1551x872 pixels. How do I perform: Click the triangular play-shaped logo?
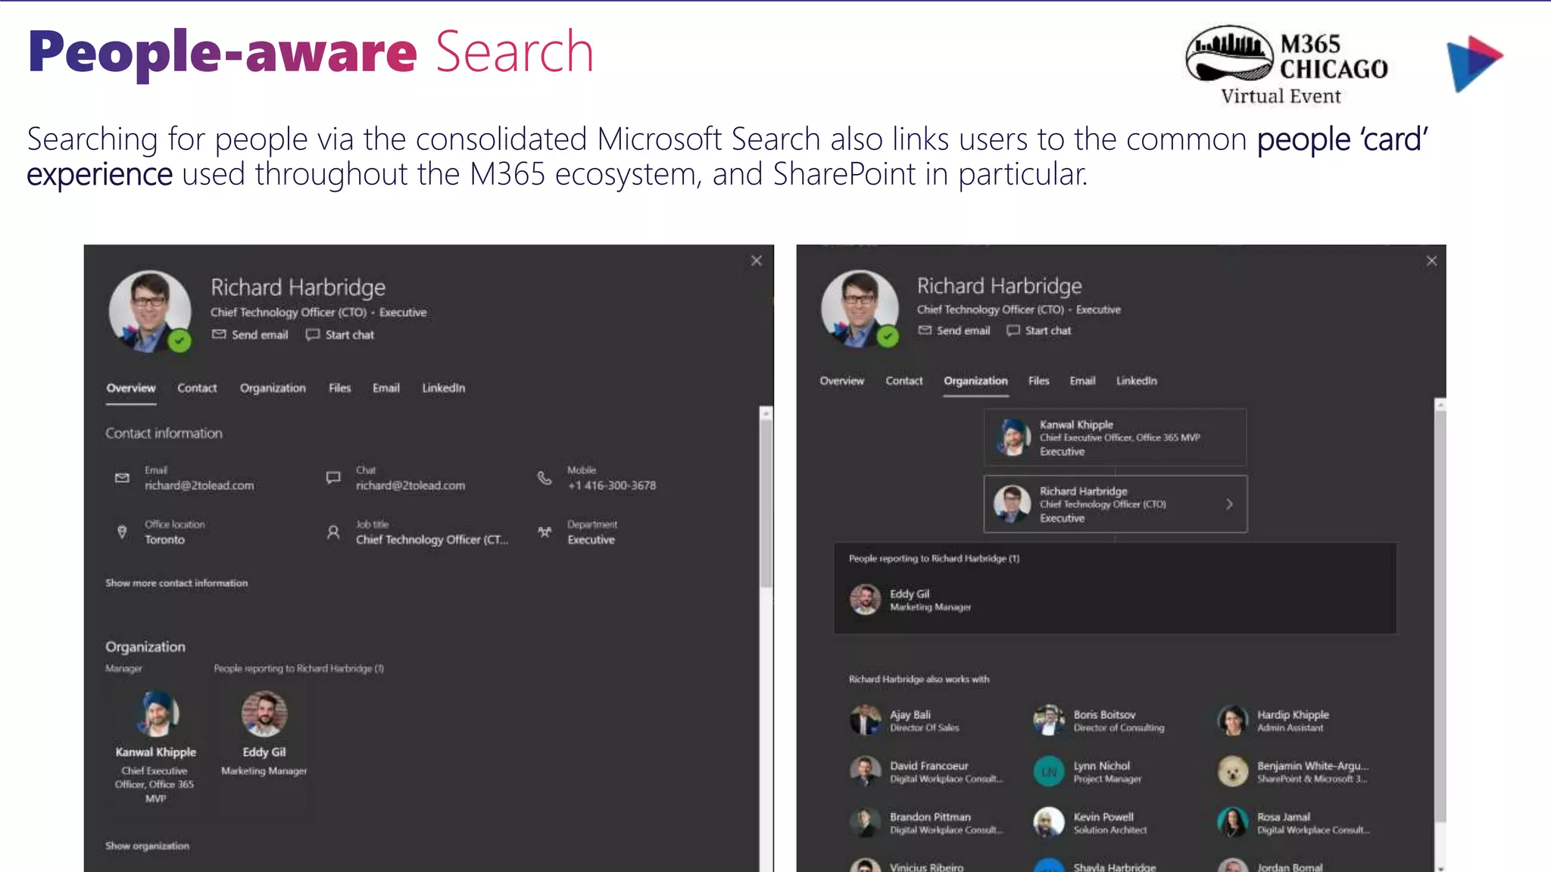(1474, 63)
